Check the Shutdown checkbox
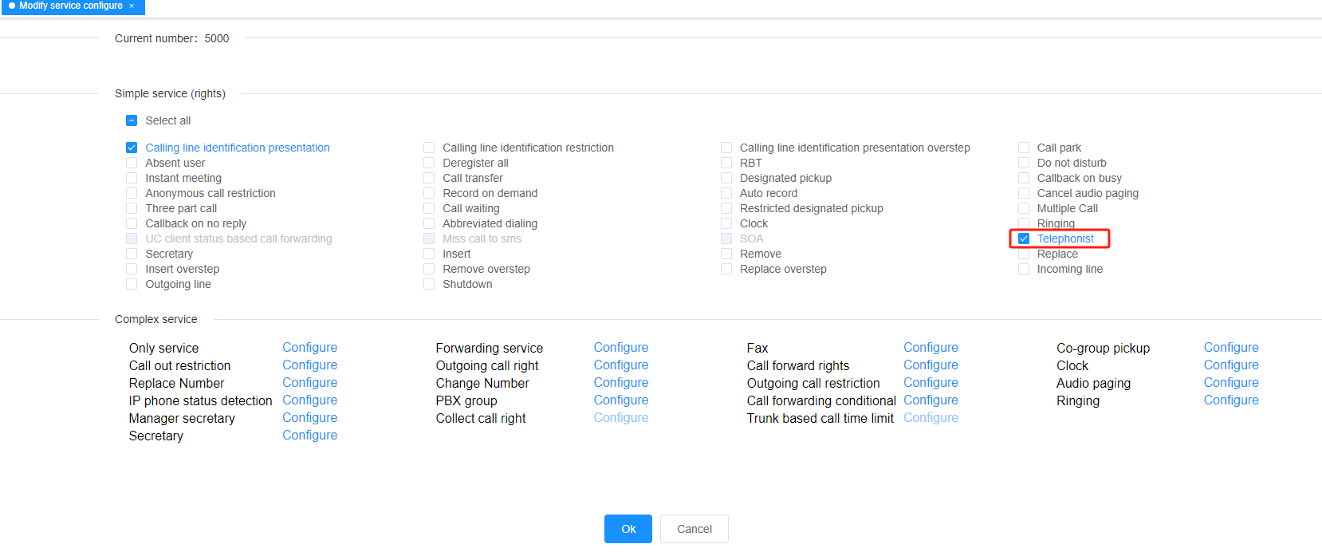 [x=429, y=284]
